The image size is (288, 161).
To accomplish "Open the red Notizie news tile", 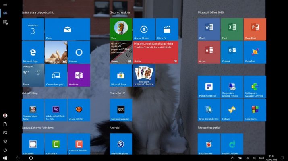I will [x=155, y=52].
